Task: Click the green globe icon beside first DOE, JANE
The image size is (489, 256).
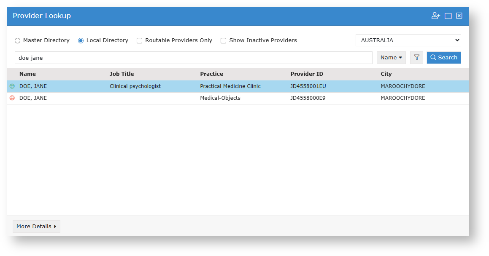Action: pyautogui.click(x=12, y=86)
